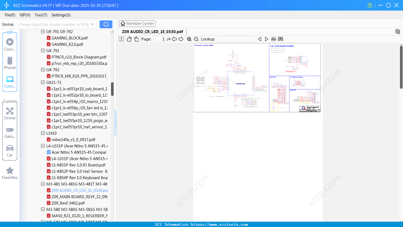Screen dimensions: 403x227
Task: Open c1pr2_ls-e051pr10_usb_board file
Action: [x=79, y=89]
